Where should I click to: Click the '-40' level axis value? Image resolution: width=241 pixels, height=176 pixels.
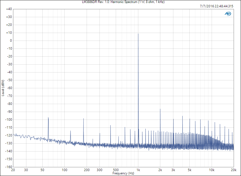(10, 72)
